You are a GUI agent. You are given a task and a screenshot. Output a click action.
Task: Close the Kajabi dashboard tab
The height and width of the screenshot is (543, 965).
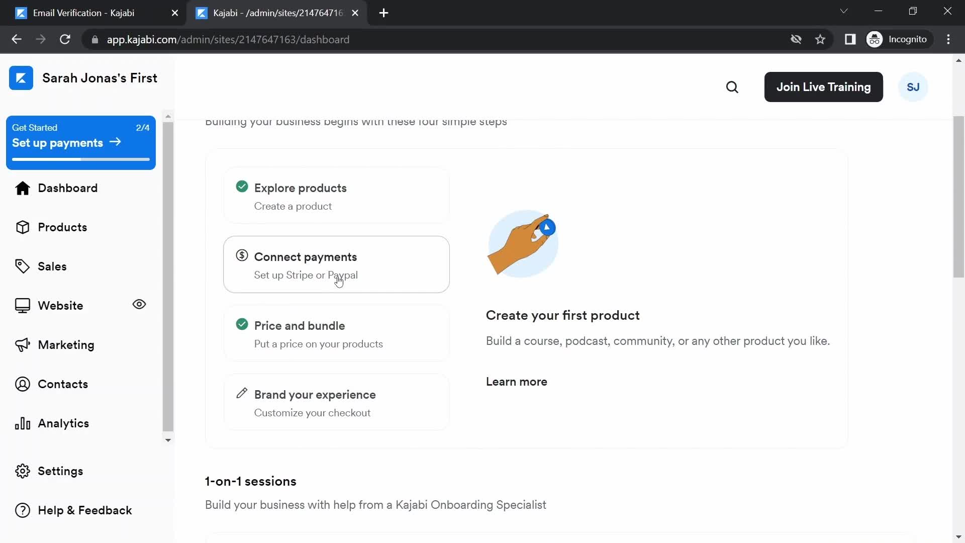pyautogui.click(x=355, y=13)
